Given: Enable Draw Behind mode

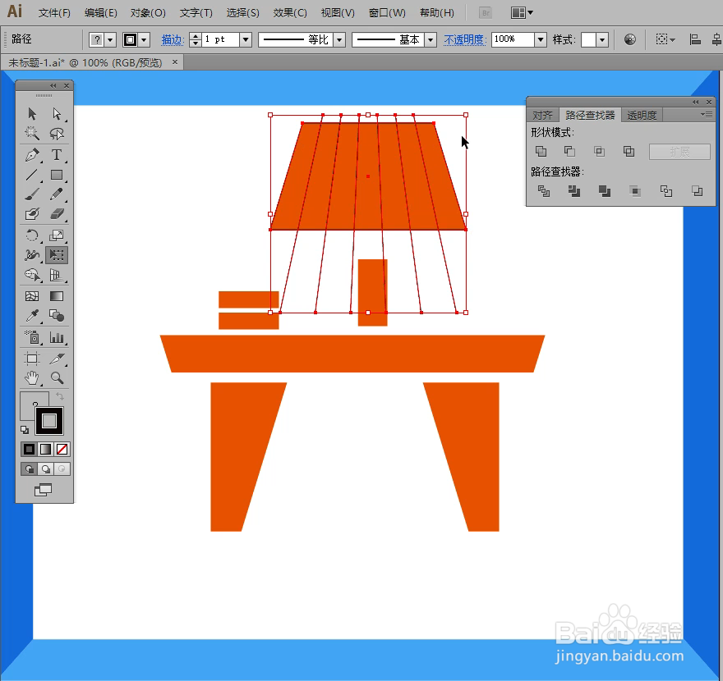Looking at the screenshot, I should (45, 469).
